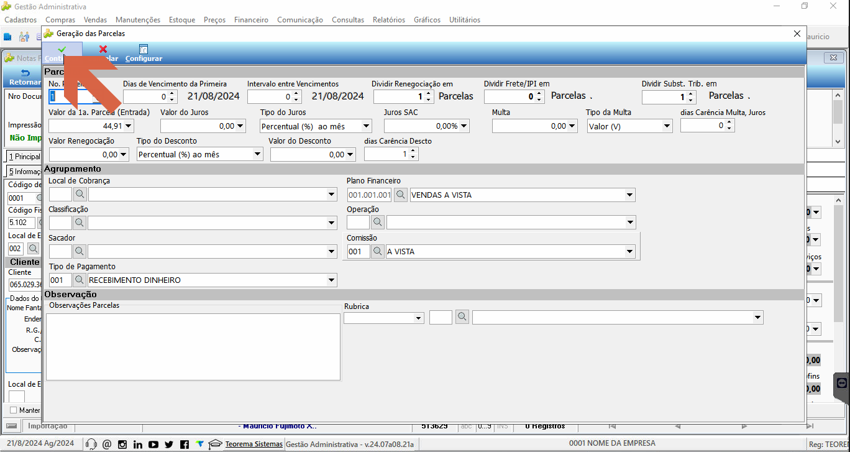Open the Teorema Sistemas link
850x452 pixels.
pyautogui.click(x=254, y=444)
